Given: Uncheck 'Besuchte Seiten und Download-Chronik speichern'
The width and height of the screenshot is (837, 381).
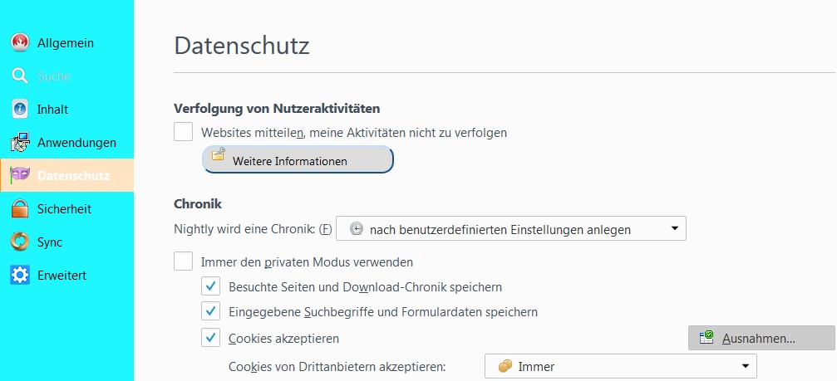Looking at the screenshot, I should pyautogui.click(x=210, y=287).
